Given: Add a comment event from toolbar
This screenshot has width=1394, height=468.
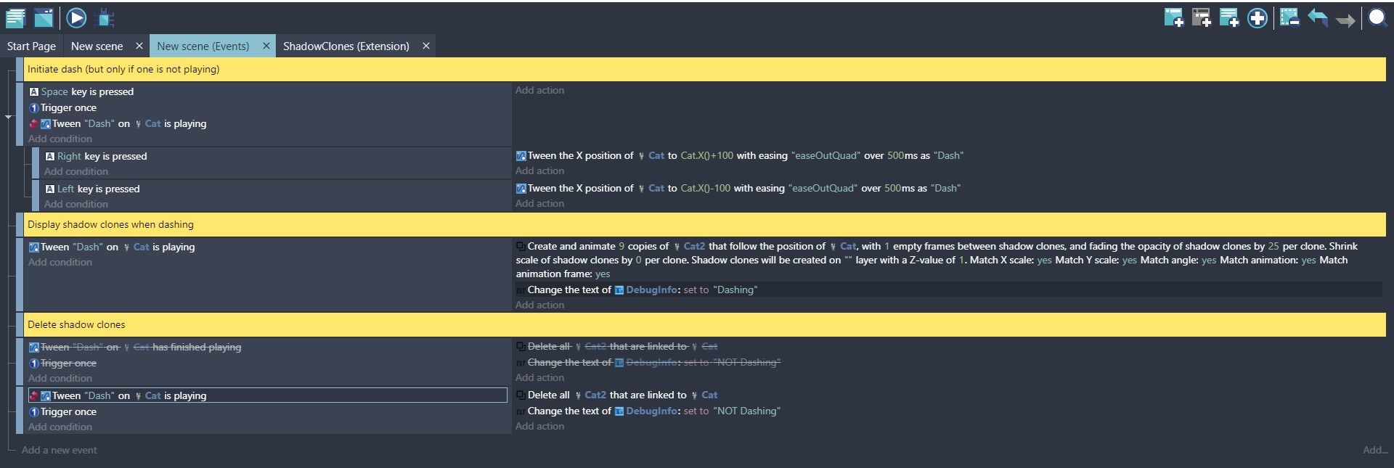Looking at the screenshot, I should point(1229,17).
